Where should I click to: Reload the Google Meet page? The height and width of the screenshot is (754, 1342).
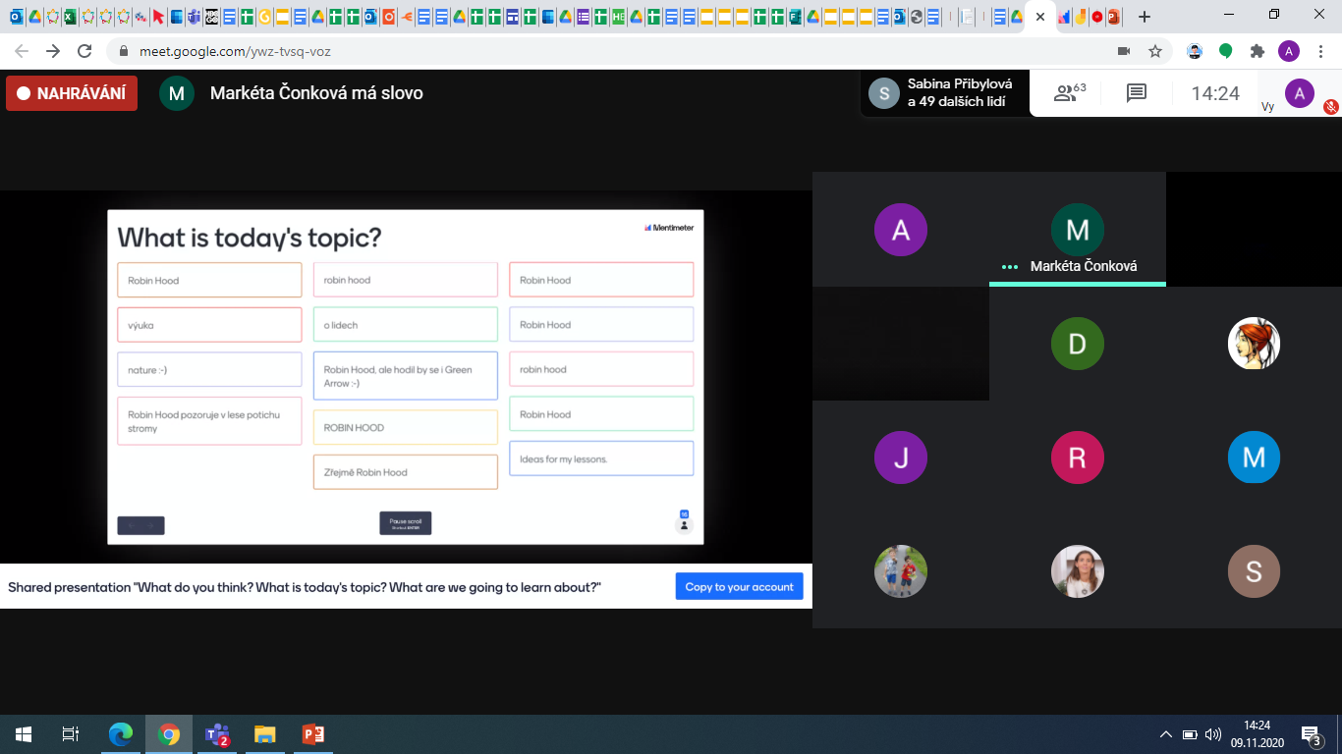(84, 51)
